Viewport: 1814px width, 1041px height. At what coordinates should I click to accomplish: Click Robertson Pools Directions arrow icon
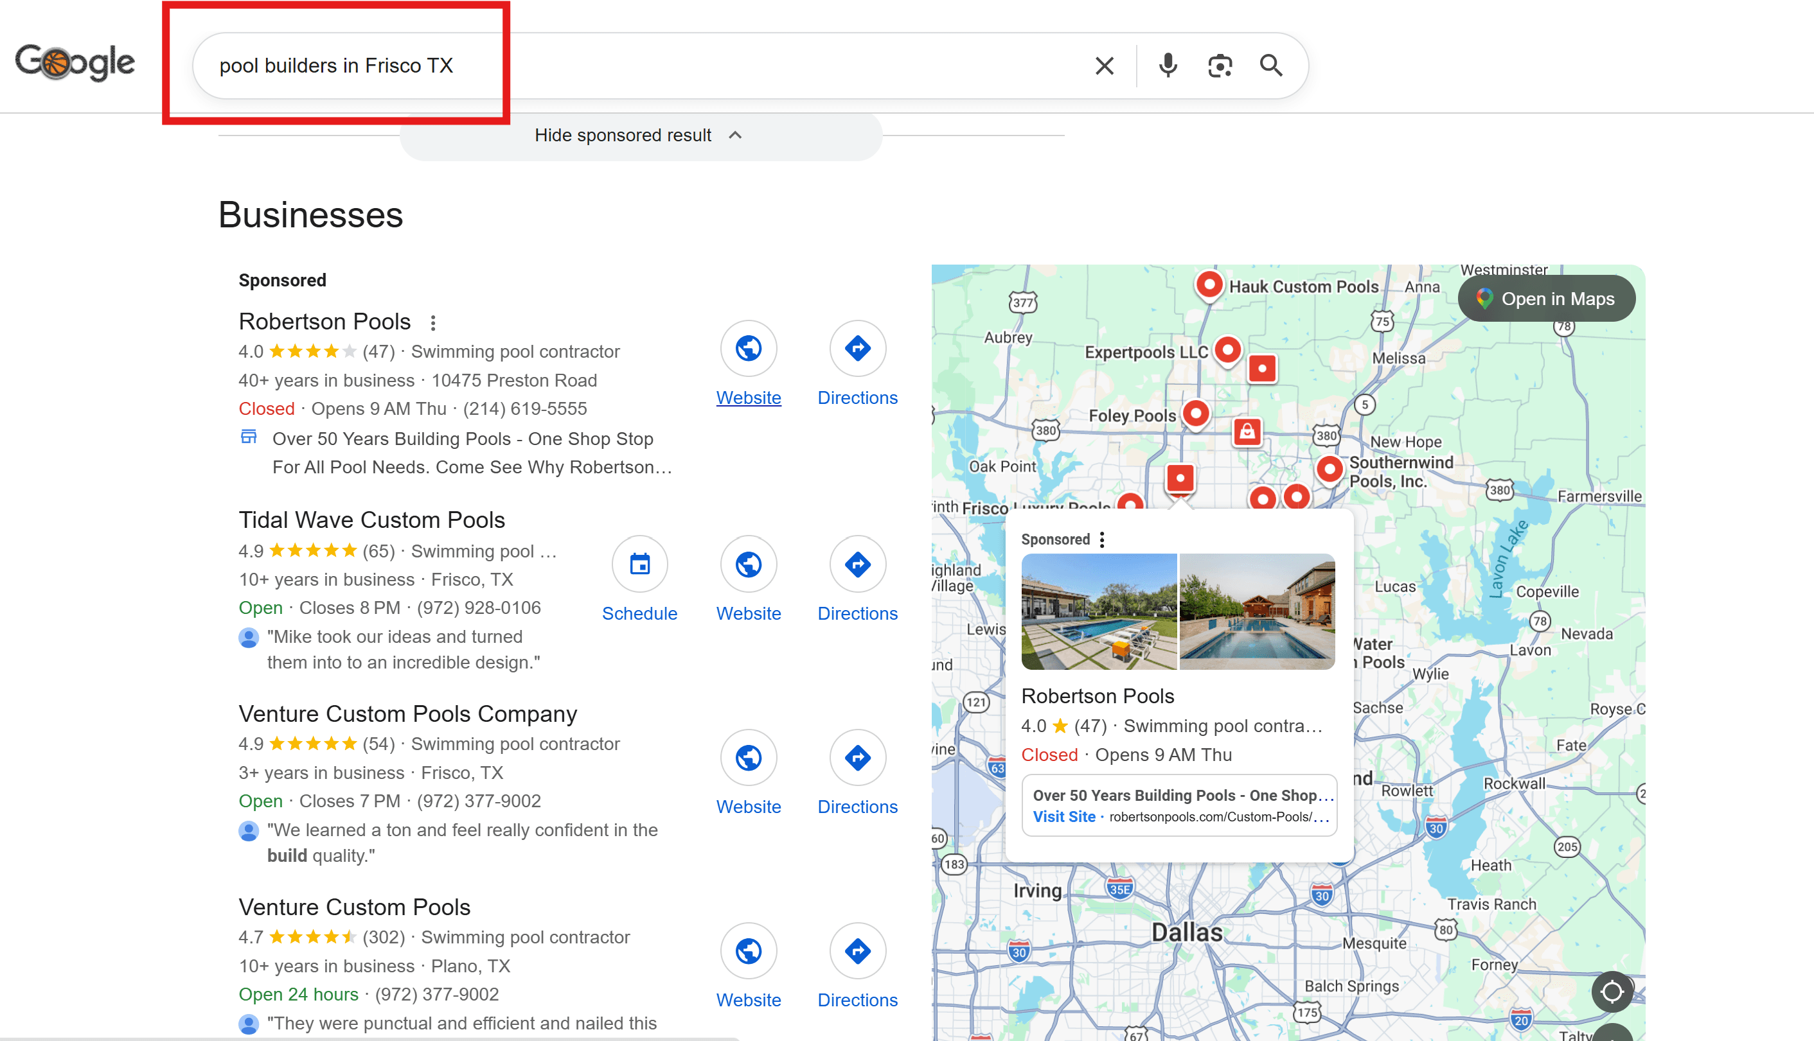click(857, 349)
